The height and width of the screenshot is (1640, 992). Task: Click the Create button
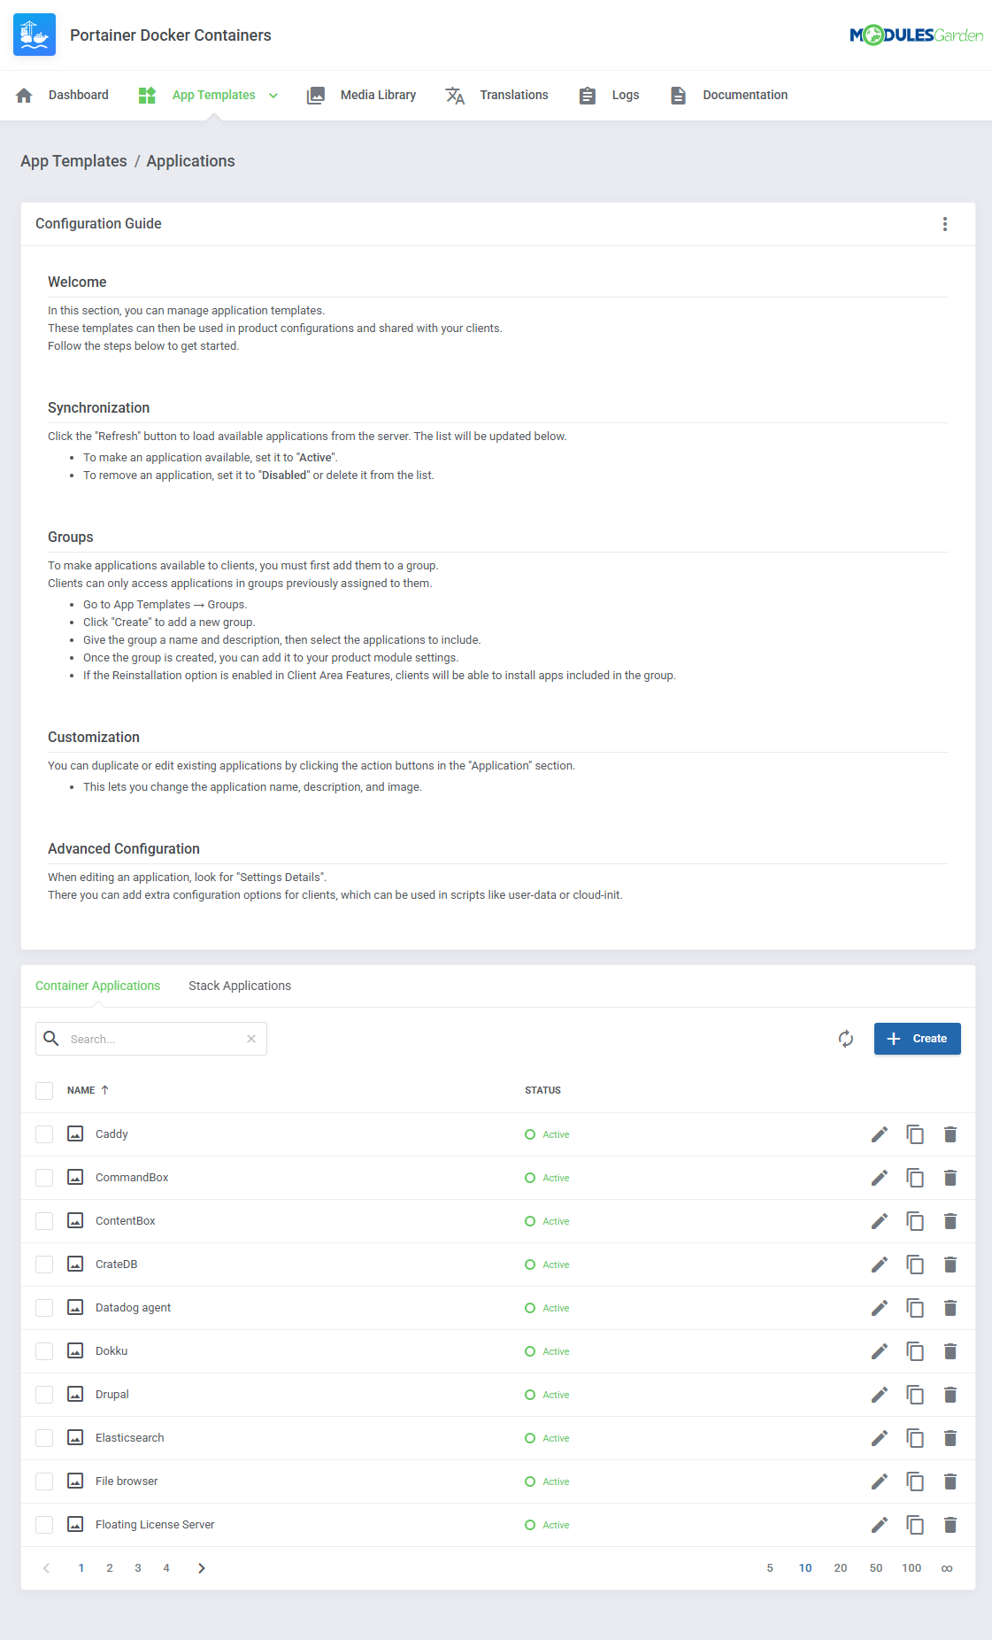pyautogui.click(x=918, y=1039)
